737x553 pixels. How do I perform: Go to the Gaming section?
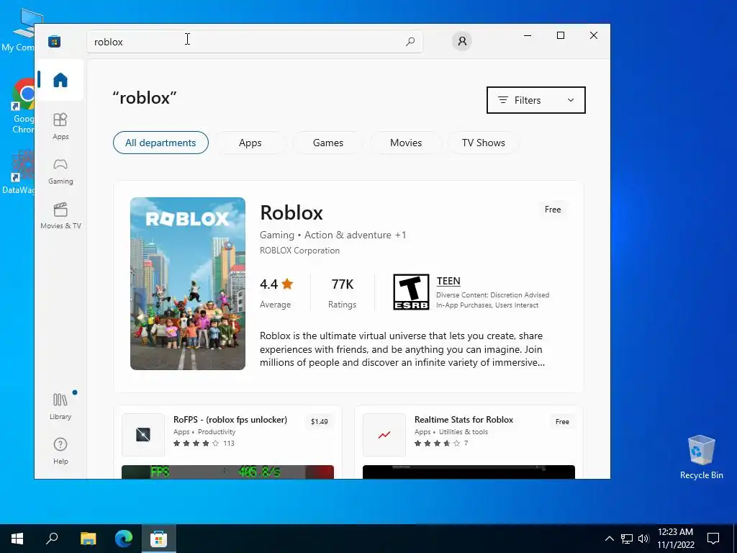60,171
